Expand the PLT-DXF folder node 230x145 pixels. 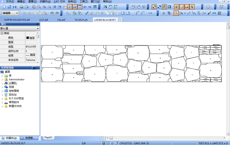(x=2, y=99)
